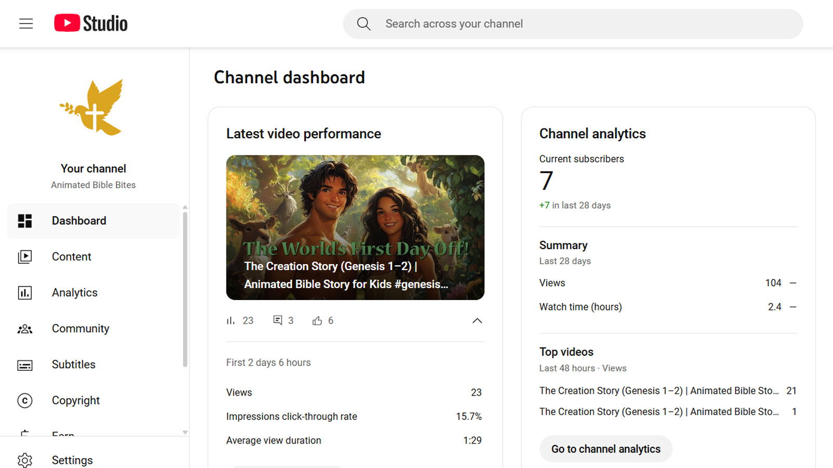The width and height of the screenshot is (833, 468).
Task: Click the thumbs-up likes icon showing 6
Action: click(x=317, y=321)
